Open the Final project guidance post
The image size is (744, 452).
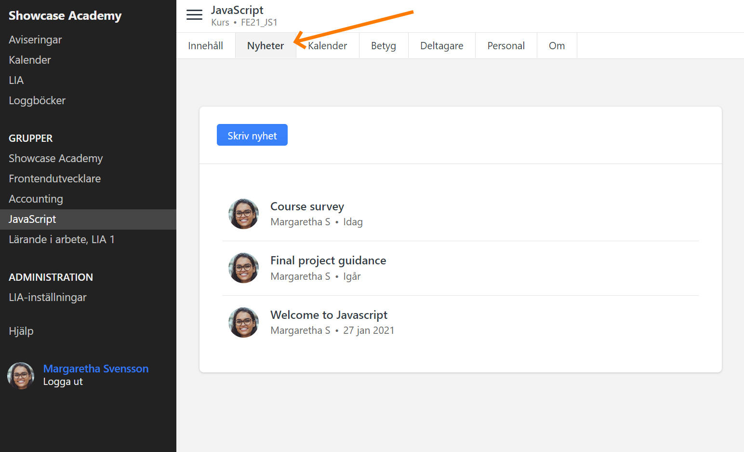pos(328,260)
